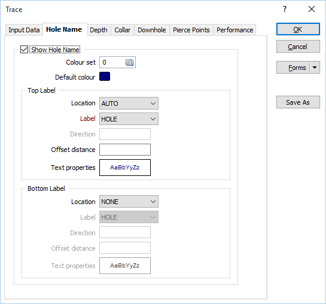The width and height of the screenshot is (326, 304).
Task: Switch to the Input Data tab
Action: point(24,30)
